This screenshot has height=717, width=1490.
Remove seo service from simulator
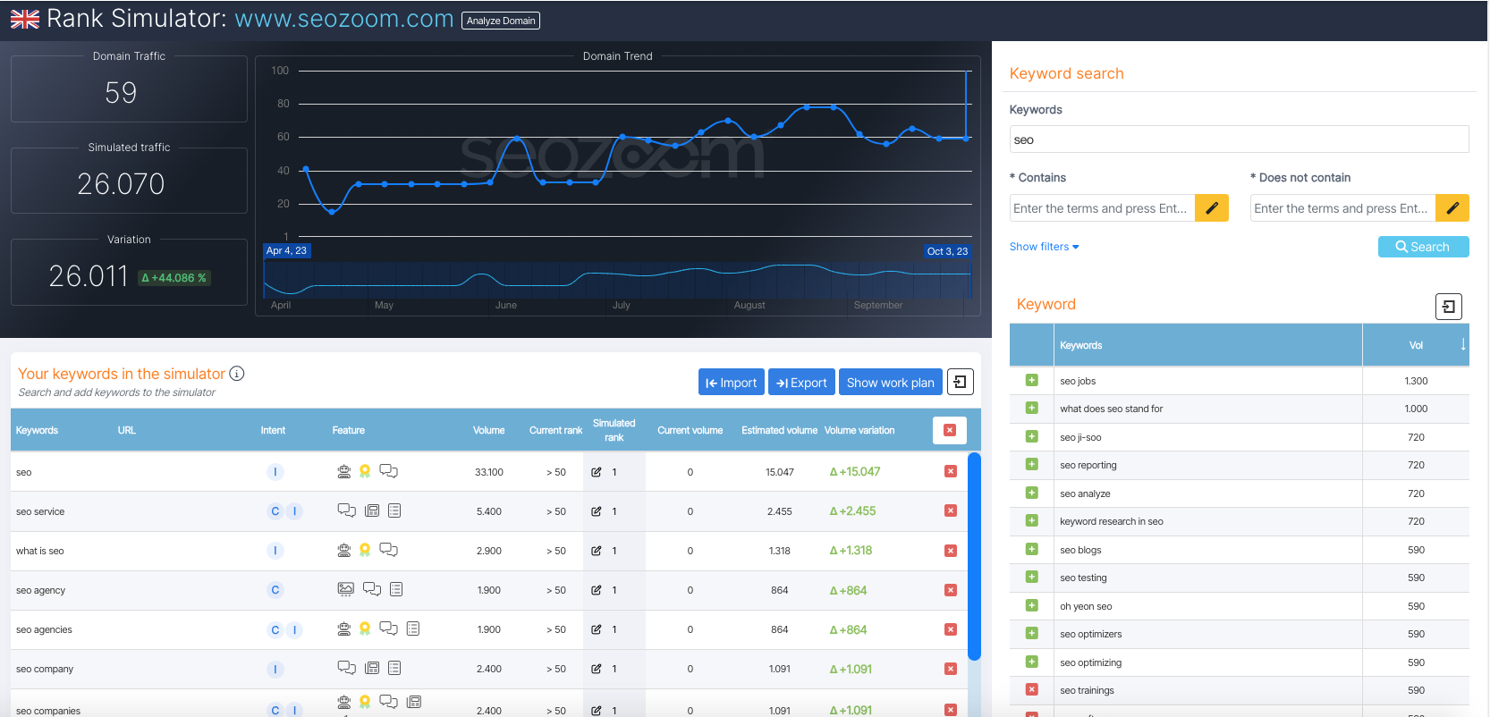951,510
